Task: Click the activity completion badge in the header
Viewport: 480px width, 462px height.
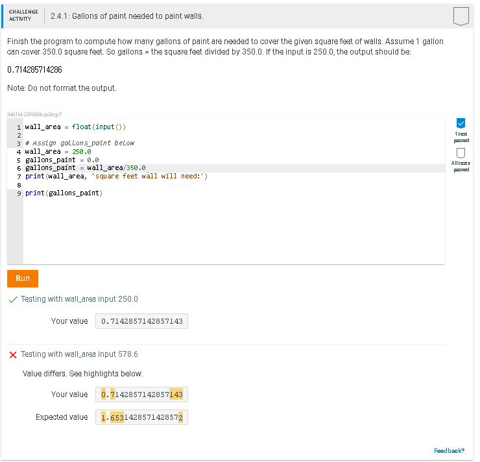Action: (461, 16)
